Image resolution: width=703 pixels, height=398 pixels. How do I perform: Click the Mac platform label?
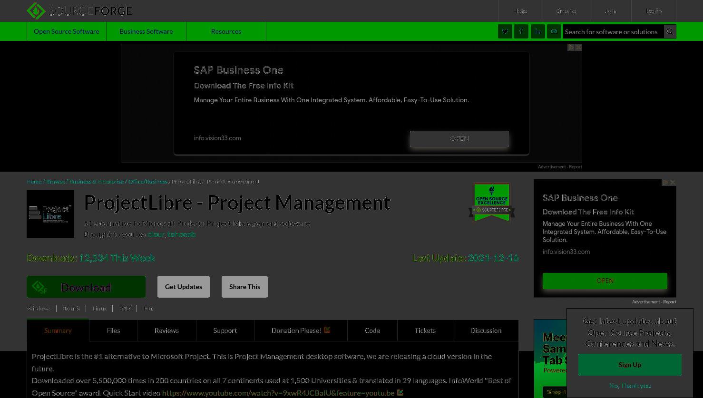[149, 309]
